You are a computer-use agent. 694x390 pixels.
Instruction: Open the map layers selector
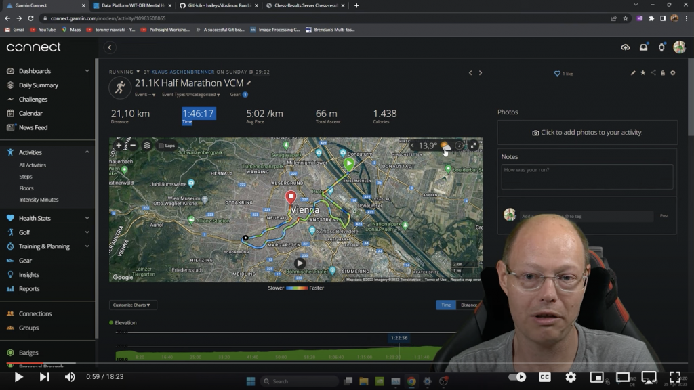click(x=147, y=145)
